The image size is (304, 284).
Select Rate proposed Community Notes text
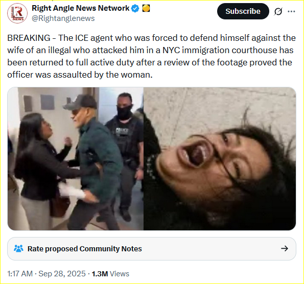[x=84, y=249]
